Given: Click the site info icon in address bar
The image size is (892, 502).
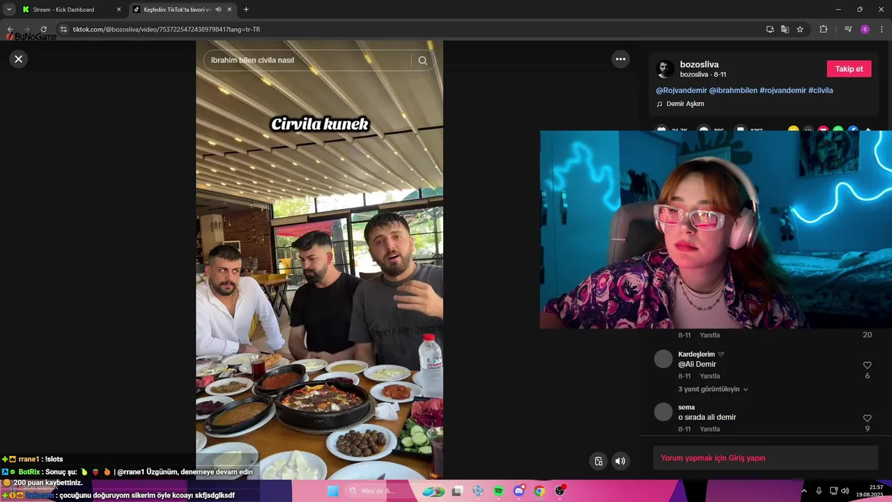Looking at the screenshot, I should pos(63,29).
